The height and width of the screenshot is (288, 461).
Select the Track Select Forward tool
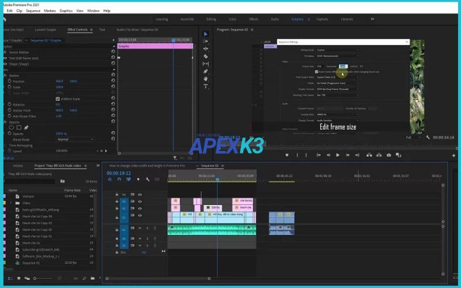[206, 41]
